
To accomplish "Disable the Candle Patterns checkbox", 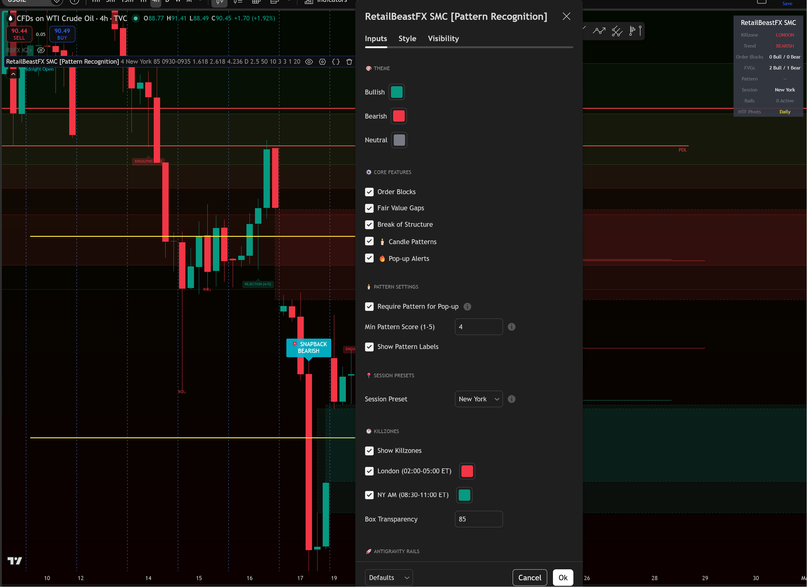I will pyautogui.click(x=369, y=241).
